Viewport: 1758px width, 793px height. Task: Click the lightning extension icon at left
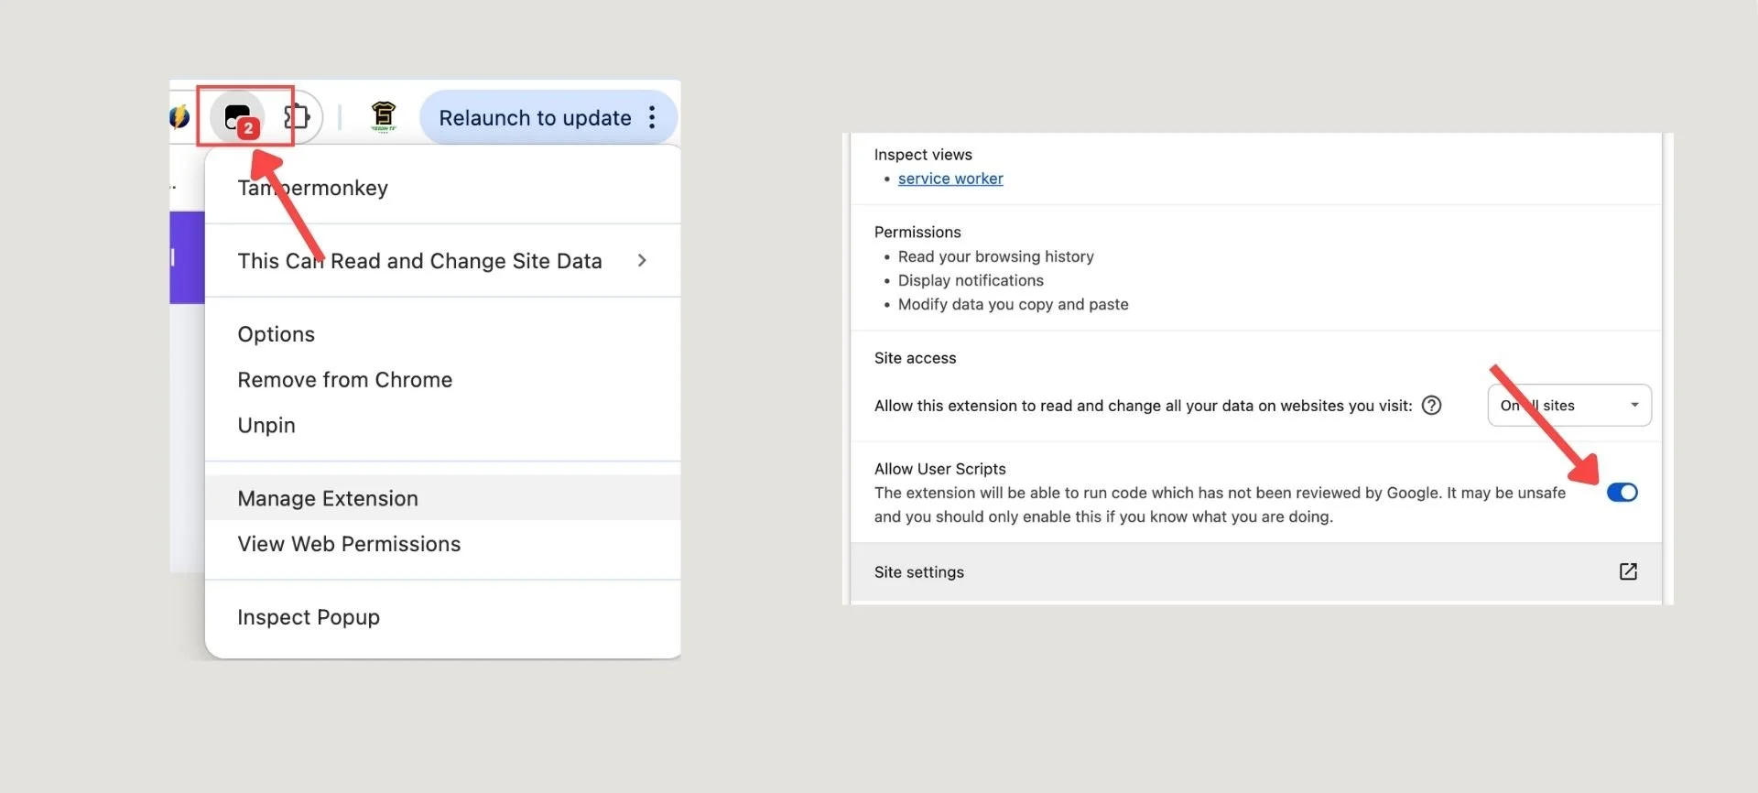click(x=179, y=117)
